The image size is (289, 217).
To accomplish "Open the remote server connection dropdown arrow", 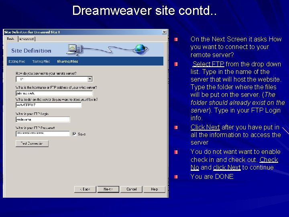I will tap(90, 79).
